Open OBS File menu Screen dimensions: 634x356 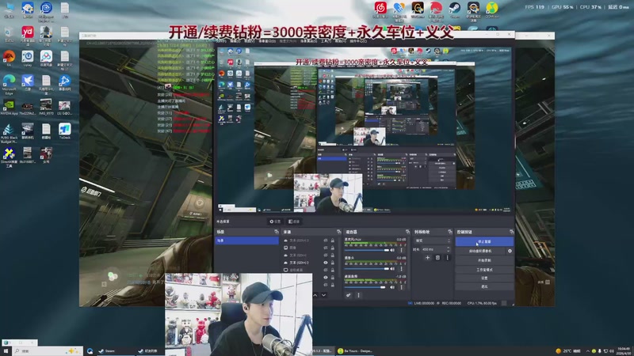[221, 41]
